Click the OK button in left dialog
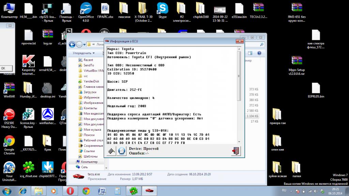This screenshot has height=196, width=349. click(3, 68)
